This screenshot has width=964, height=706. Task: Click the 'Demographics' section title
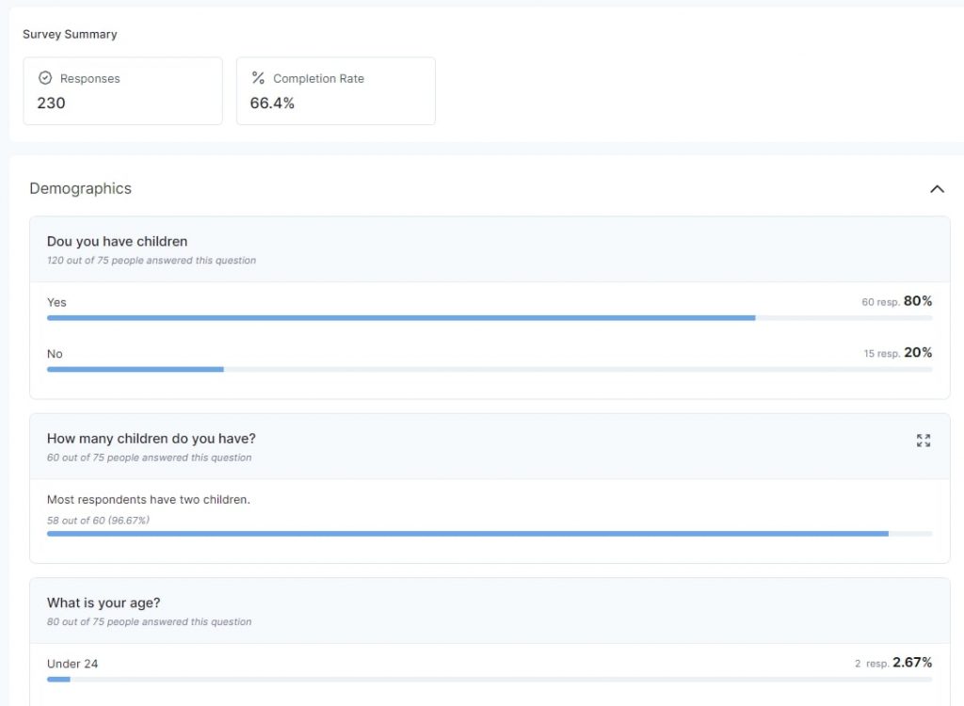[x=81, y=188]
